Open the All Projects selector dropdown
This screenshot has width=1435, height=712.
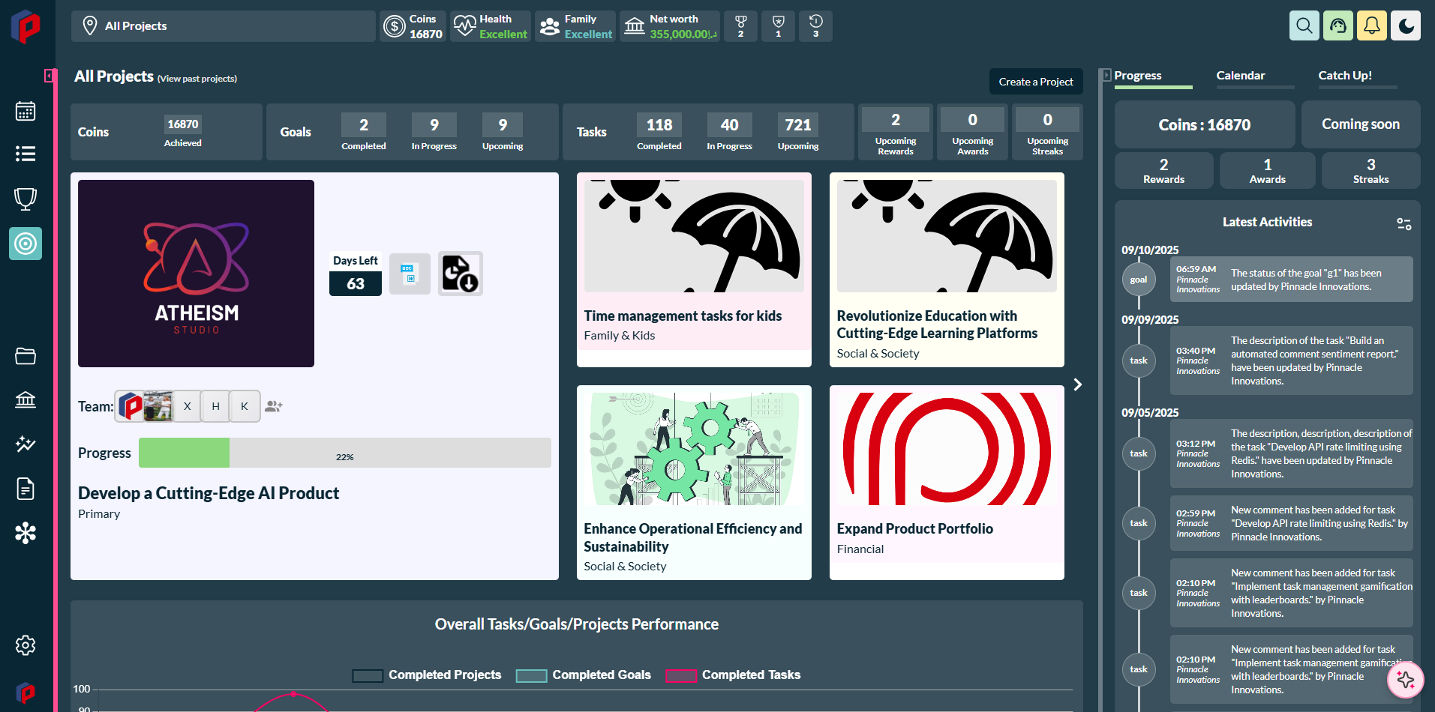[224, 26]
